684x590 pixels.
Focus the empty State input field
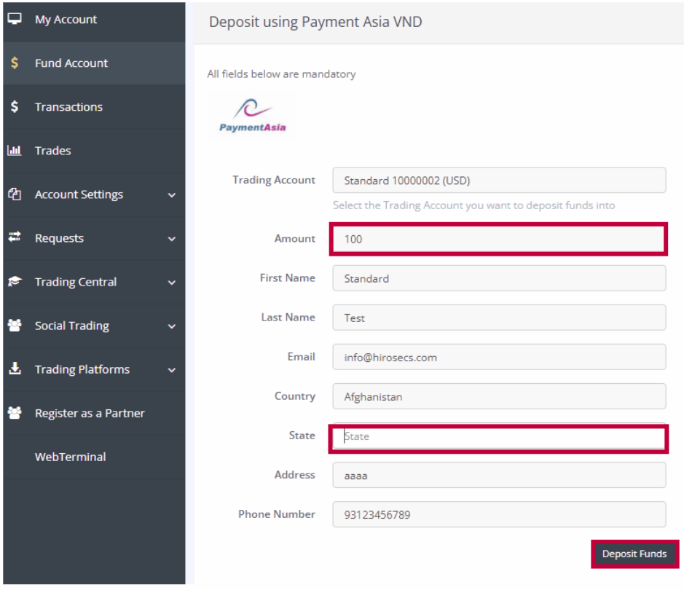pyautogui.click(x=499, y=437)
